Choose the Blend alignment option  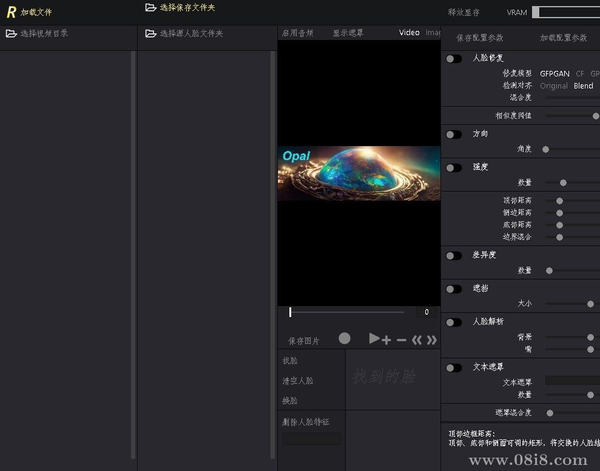[583, 85]
